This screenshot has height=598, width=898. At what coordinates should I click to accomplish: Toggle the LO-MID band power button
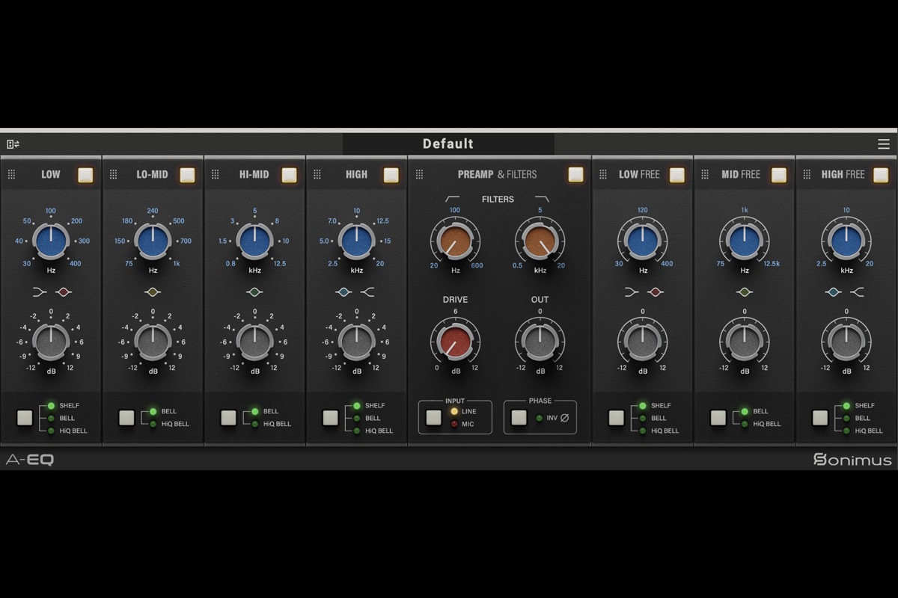pyautogui.click(x=187, y=174)
